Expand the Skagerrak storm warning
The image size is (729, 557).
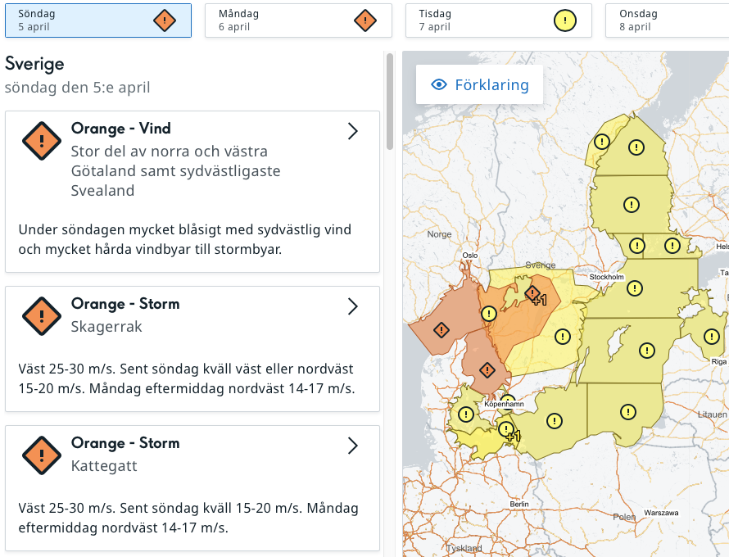(353, 306)
